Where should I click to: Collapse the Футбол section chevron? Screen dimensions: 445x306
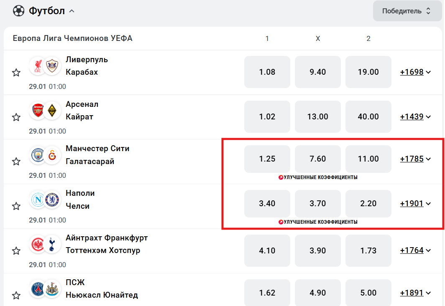(72, 11)
